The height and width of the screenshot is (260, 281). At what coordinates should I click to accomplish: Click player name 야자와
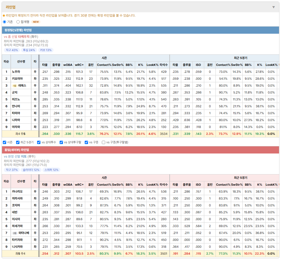[x=16, y=127]
